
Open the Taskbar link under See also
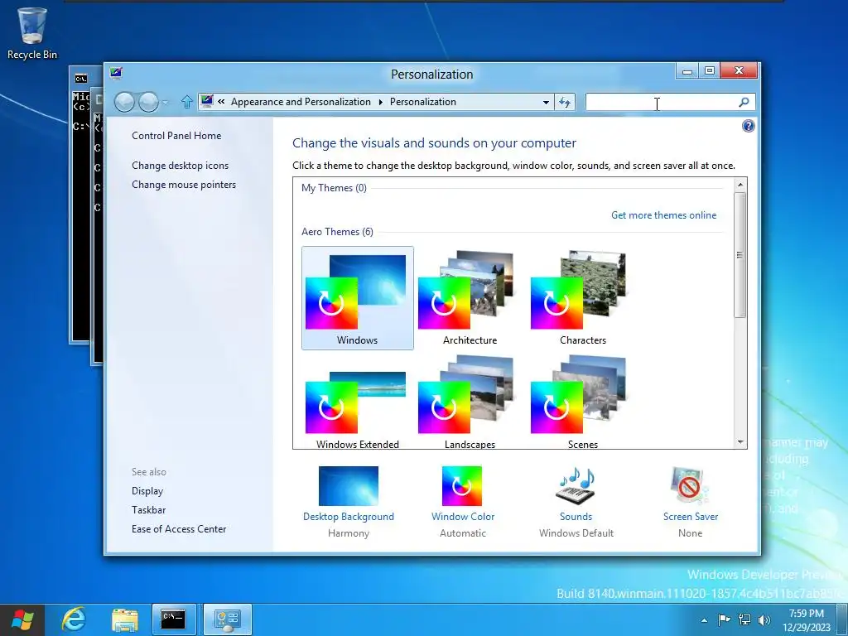click(x=149, y=510)
